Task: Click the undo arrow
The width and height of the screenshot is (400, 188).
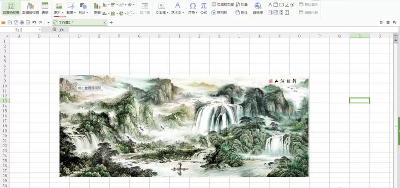Action: point(34,23)
